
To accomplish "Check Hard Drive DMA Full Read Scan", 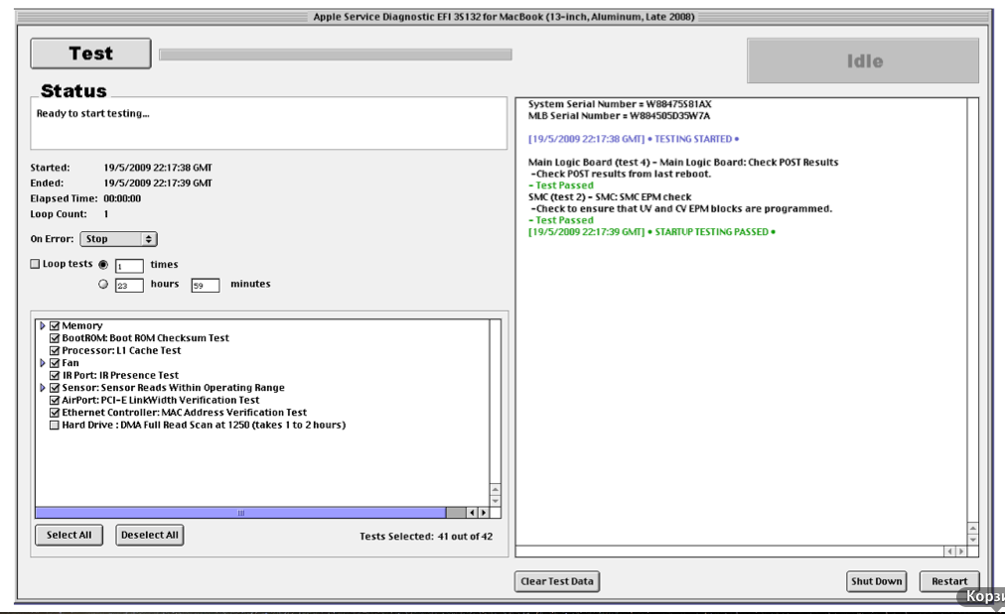I will [x=55, y=426].
